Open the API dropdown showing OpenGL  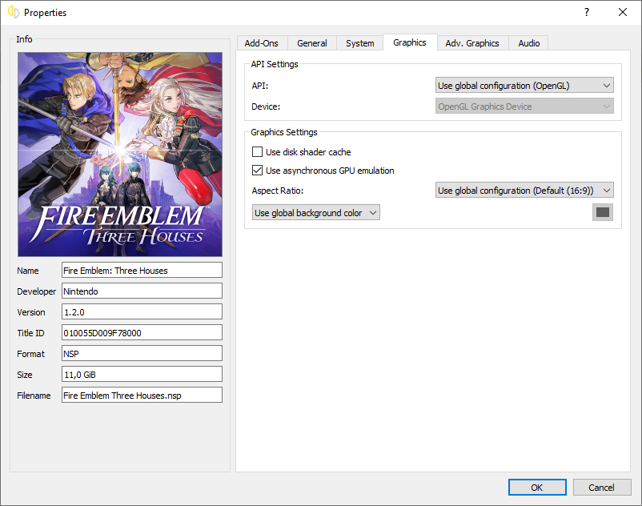[x=524, y=86]
